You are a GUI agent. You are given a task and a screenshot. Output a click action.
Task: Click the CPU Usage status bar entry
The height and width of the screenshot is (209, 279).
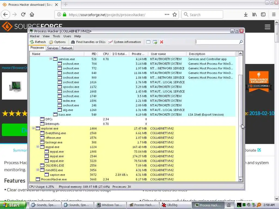41,187
